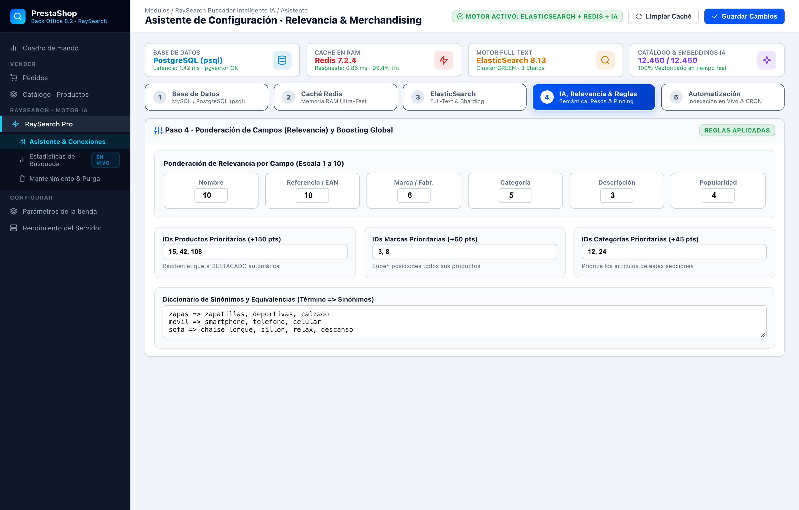This screenshot has width=799, height=510.
Task: Click the Pedidos cart icon
Action: (x=14, y=78)
